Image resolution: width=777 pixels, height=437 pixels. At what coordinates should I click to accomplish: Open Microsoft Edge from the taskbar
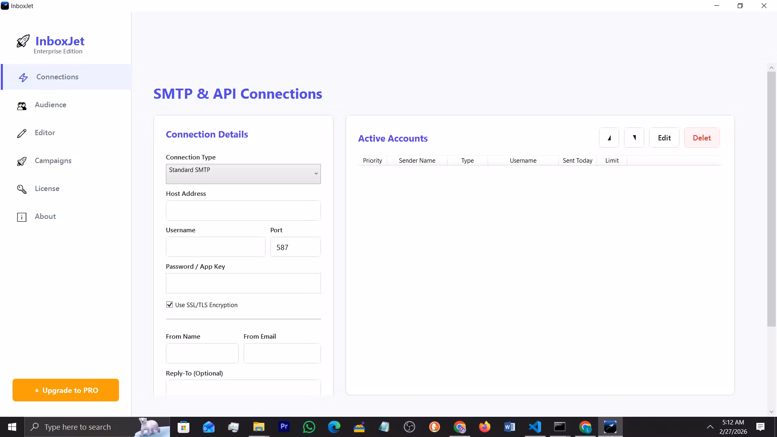tap(334, 427)
